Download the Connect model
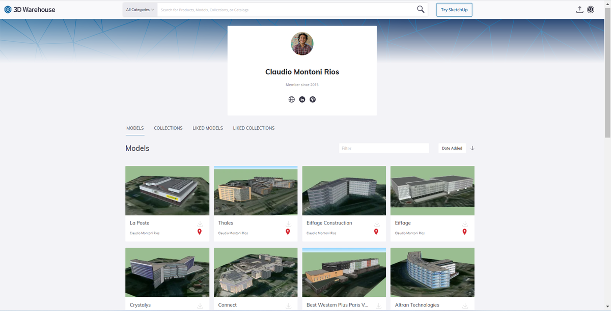The width and height of the screenshot is (611, 311). coord(288,306)
